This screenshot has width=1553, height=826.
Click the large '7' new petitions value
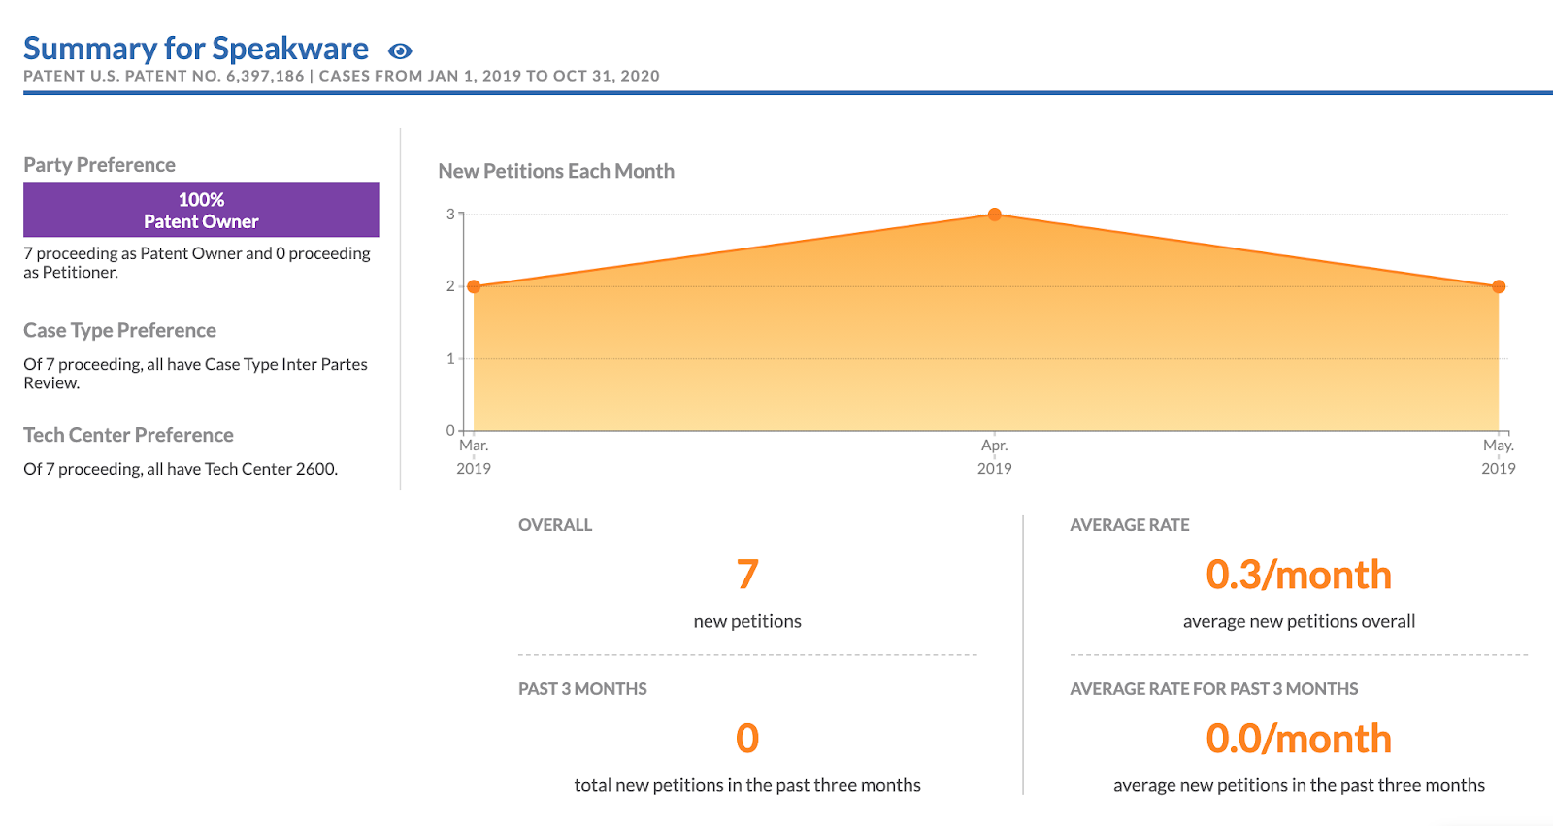pos(747,575)
